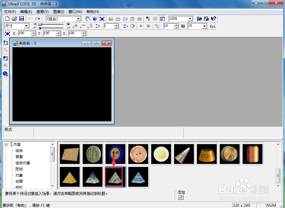
Task: Click the reverse animation icon
Action: 90,26
